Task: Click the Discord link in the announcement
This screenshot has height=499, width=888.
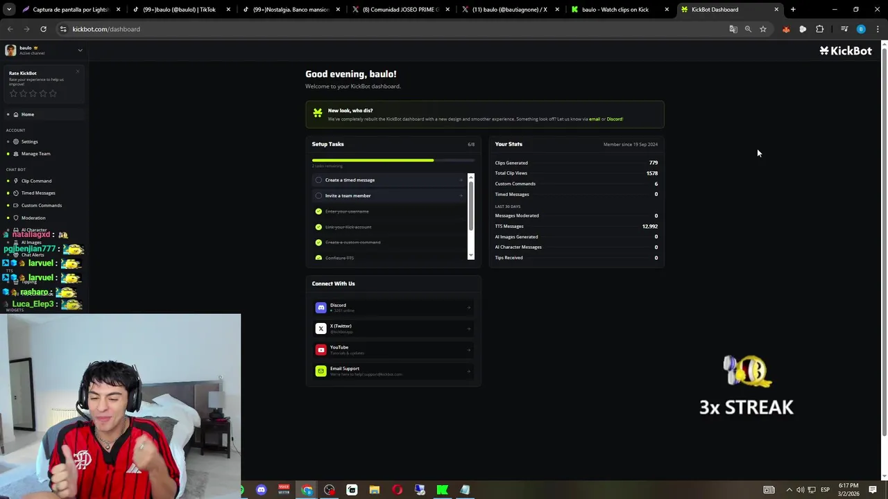Action: (615, 119)
